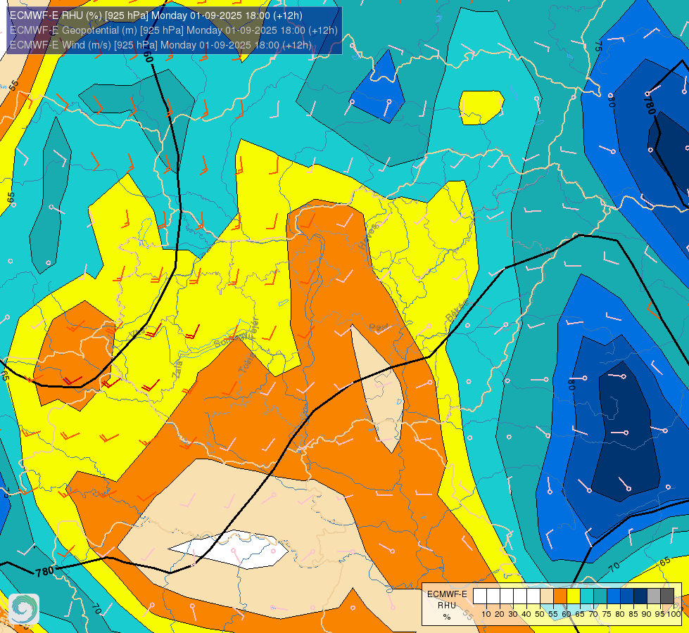Viewport: 689px width, 633px height.
Task: Click the RHU label in the legend box
Action: 447,606
